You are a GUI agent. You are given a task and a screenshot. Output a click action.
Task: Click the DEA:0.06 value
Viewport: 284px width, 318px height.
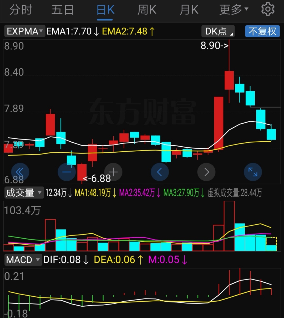[x=119, y=260]
